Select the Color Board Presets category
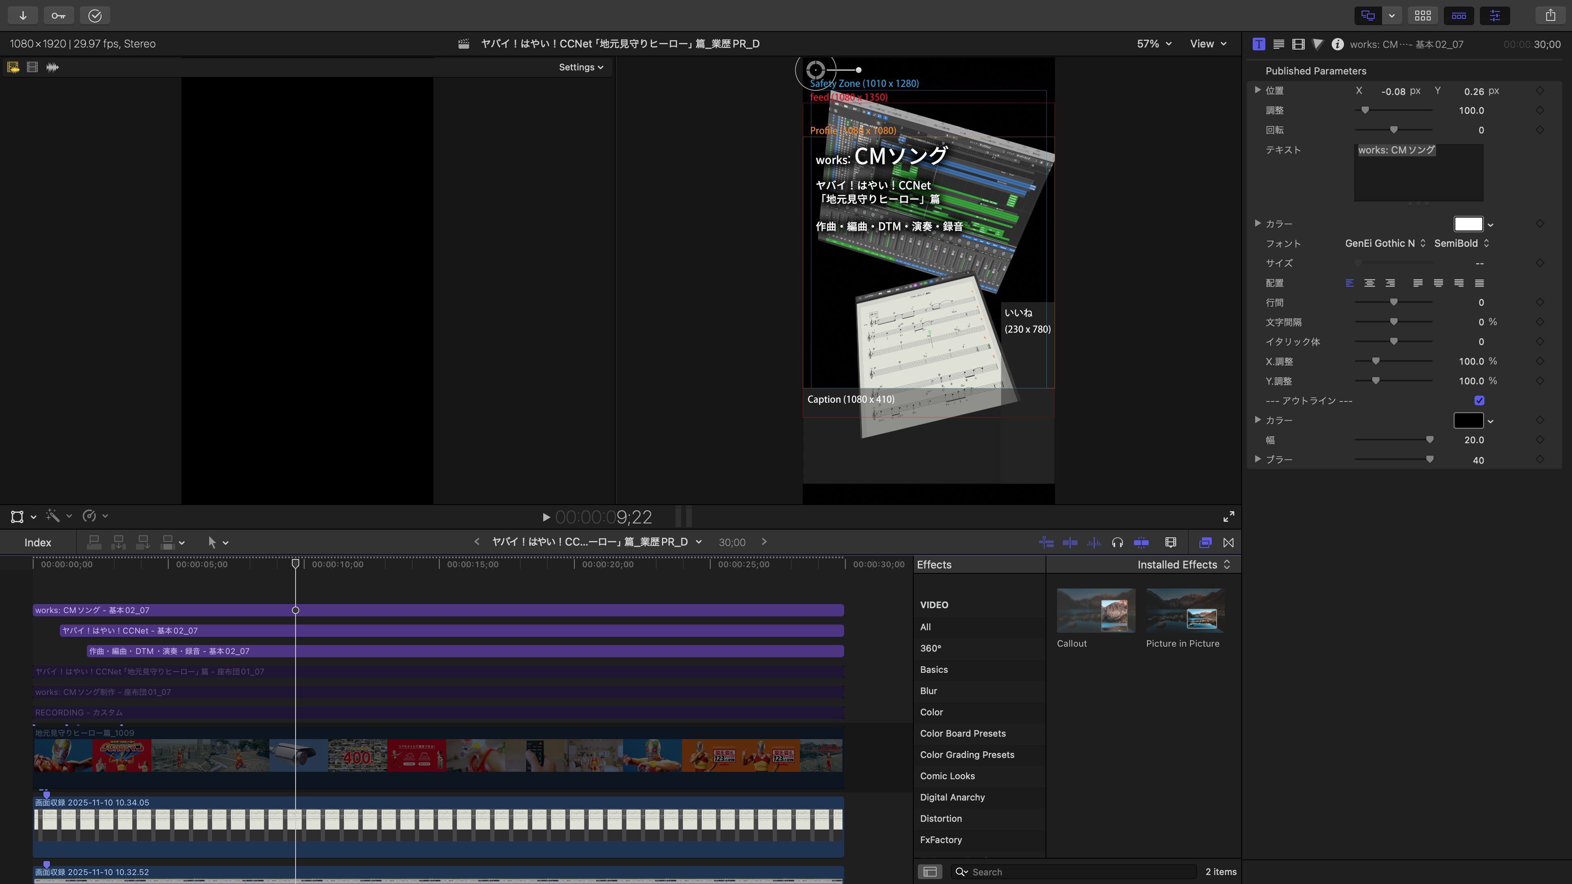Viewport: 1572px width, 884px height. 962,733
